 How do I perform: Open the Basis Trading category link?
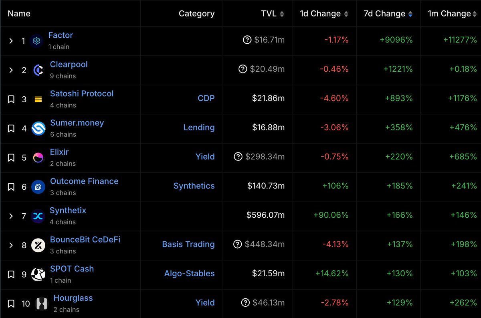click(x=188, y=244)
